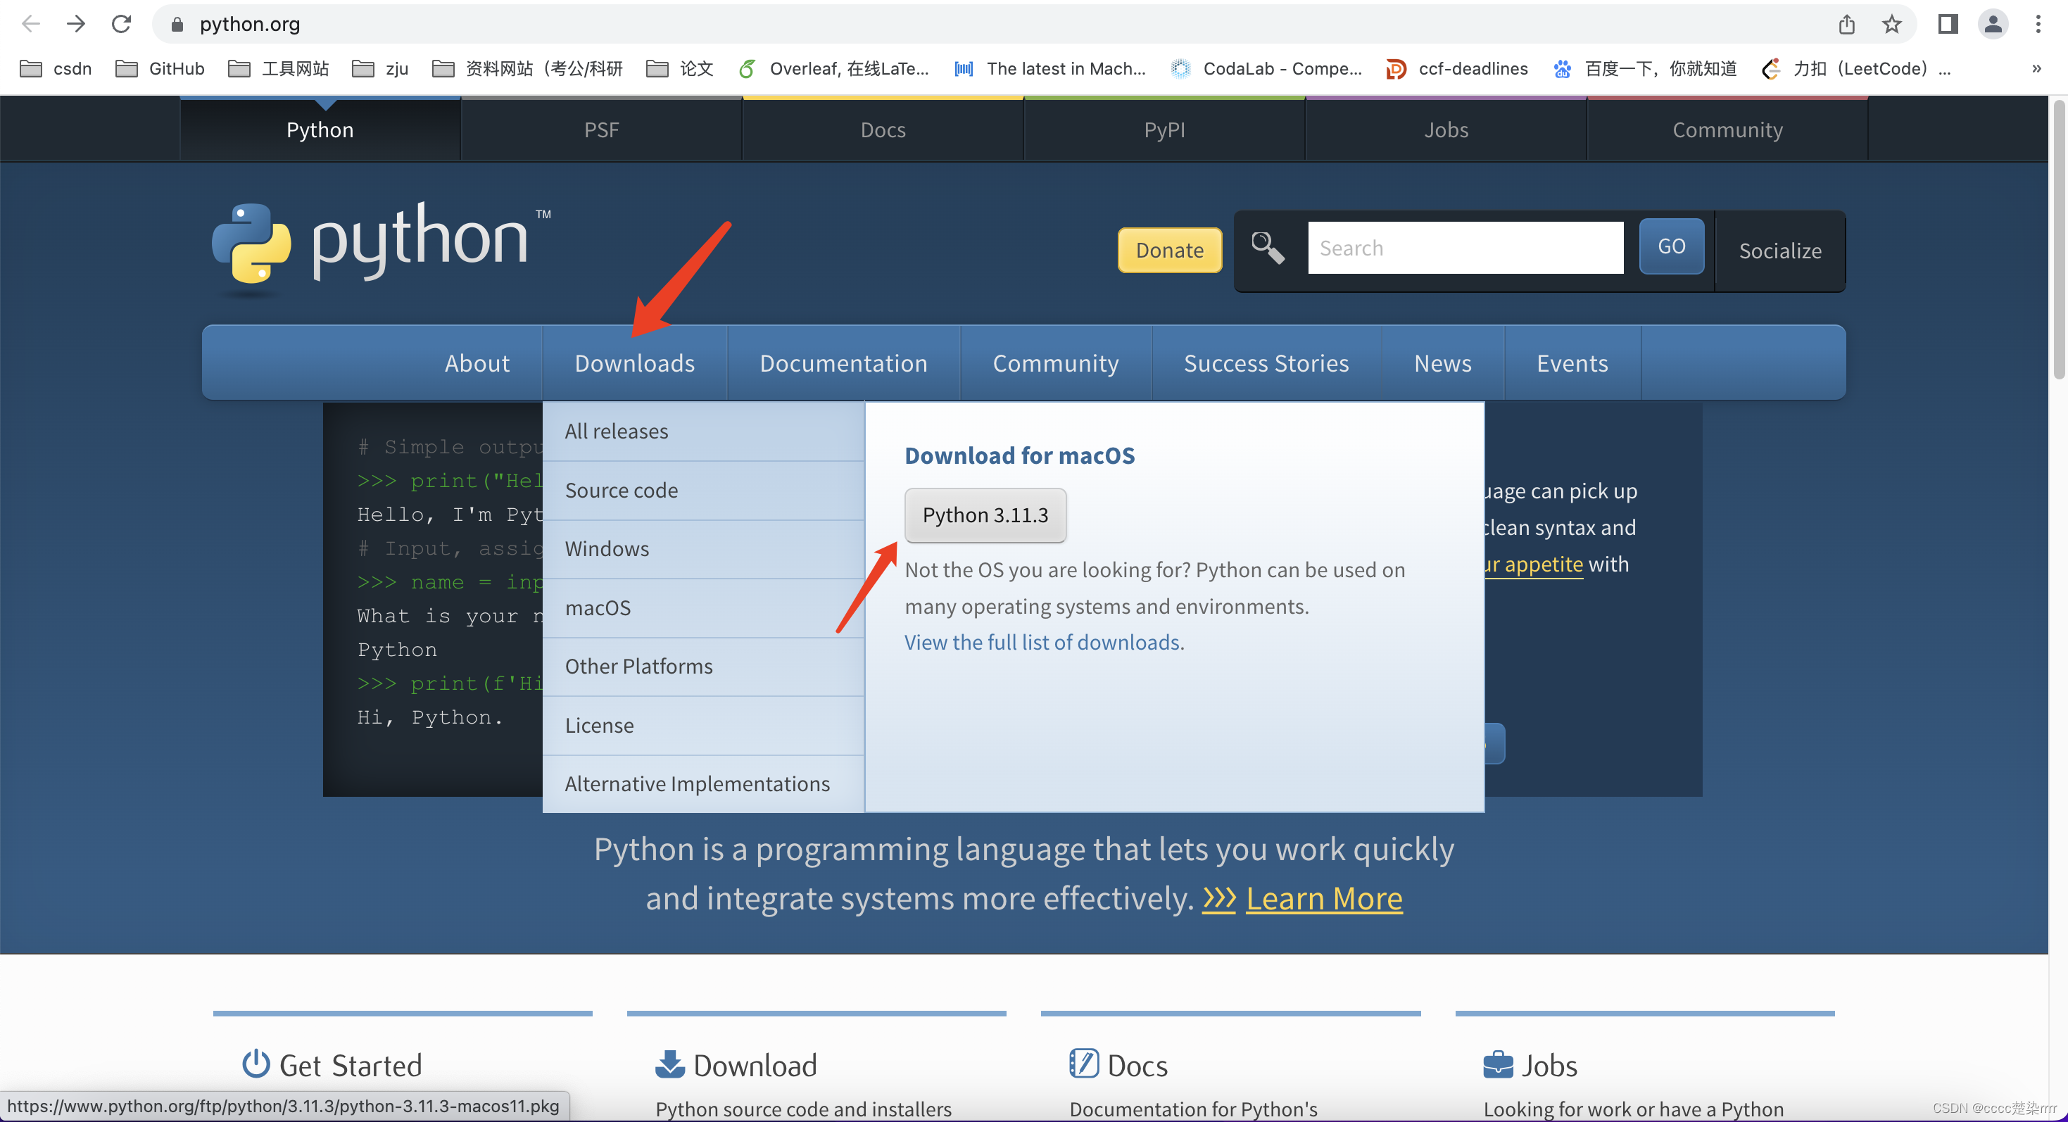
Task: Open the 力扣 LeetCode bookmark
Action: [x=1856, y=69]
